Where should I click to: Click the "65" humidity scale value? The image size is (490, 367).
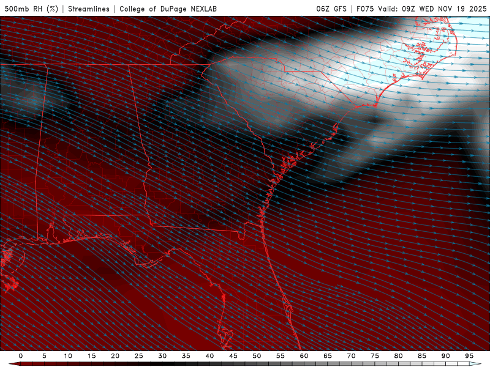[x=328, y=356]
